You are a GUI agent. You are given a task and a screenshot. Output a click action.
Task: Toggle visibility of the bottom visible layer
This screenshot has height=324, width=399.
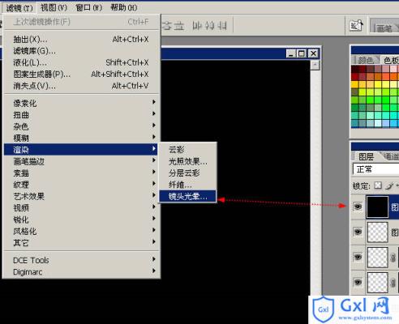(358, 282)
